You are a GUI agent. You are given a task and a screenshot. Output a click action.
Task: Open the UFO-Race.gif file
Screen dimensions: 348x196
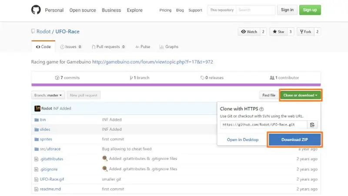(x=52, y=179)
